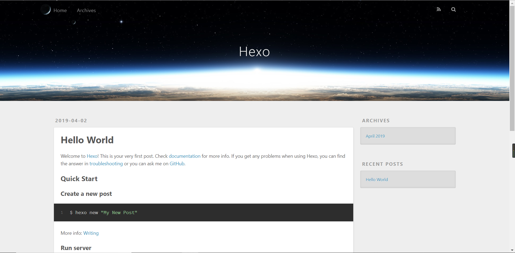
Task: Open the 2019-04-02 post date link
Action: coord(71,121)
